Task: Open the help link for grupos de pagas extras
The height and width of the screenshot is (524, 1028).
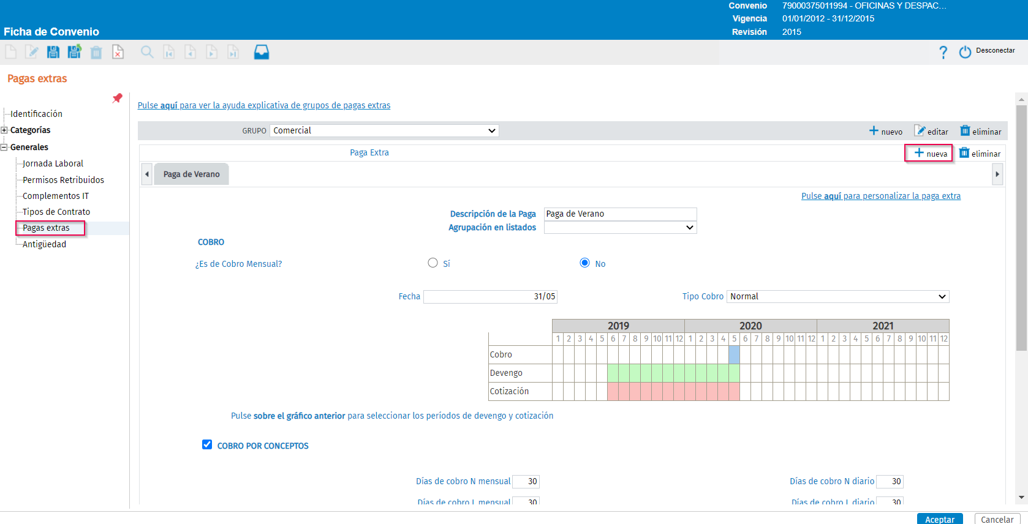Action: (x=264, y=105)
